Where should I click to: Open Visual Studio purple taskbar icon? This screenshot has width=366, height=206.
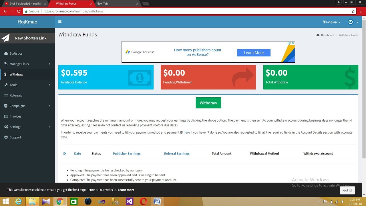pyautogui.click(x=130, y=201)
